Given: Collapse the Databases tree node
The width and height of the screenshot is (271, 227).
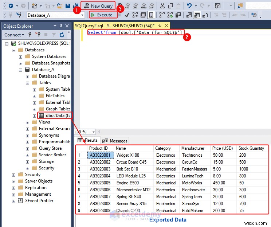Looking at the screenshot, I should coord(13,50).
